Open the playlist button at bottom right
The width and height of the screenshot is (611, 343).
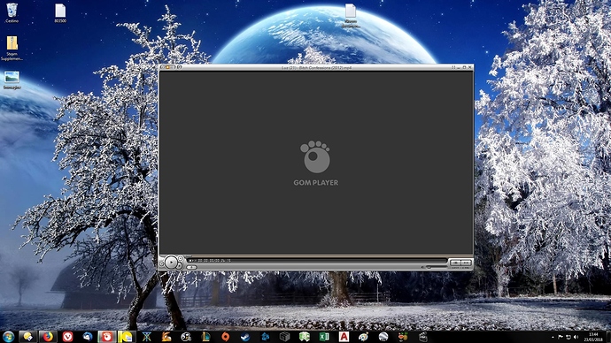466,263
